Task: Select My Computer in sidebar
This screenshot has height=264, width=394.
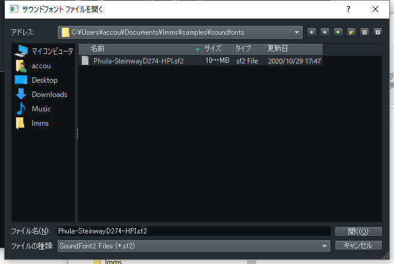Action: pyautogui.click(x=44, y=51)
